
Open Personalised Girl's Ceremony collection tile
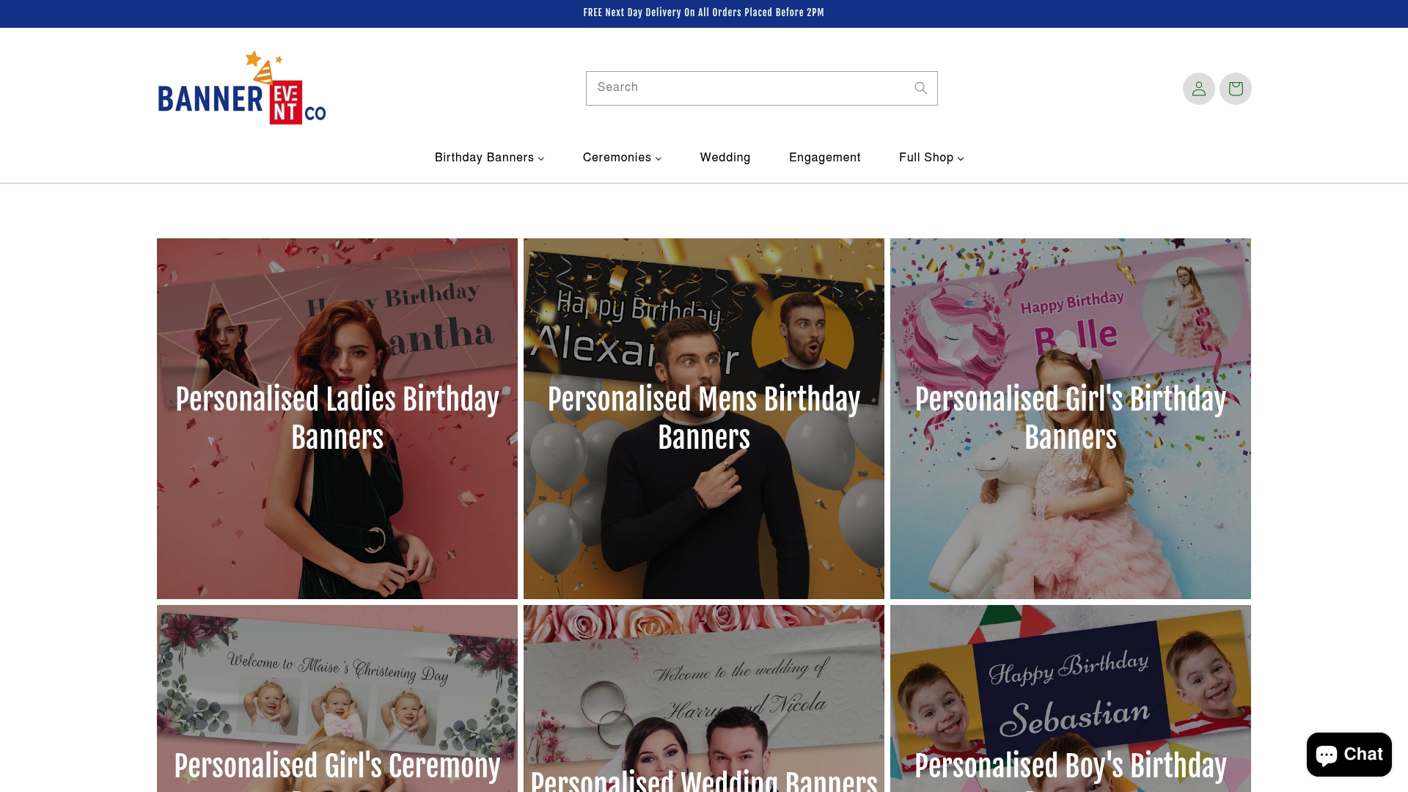[337, 698]
